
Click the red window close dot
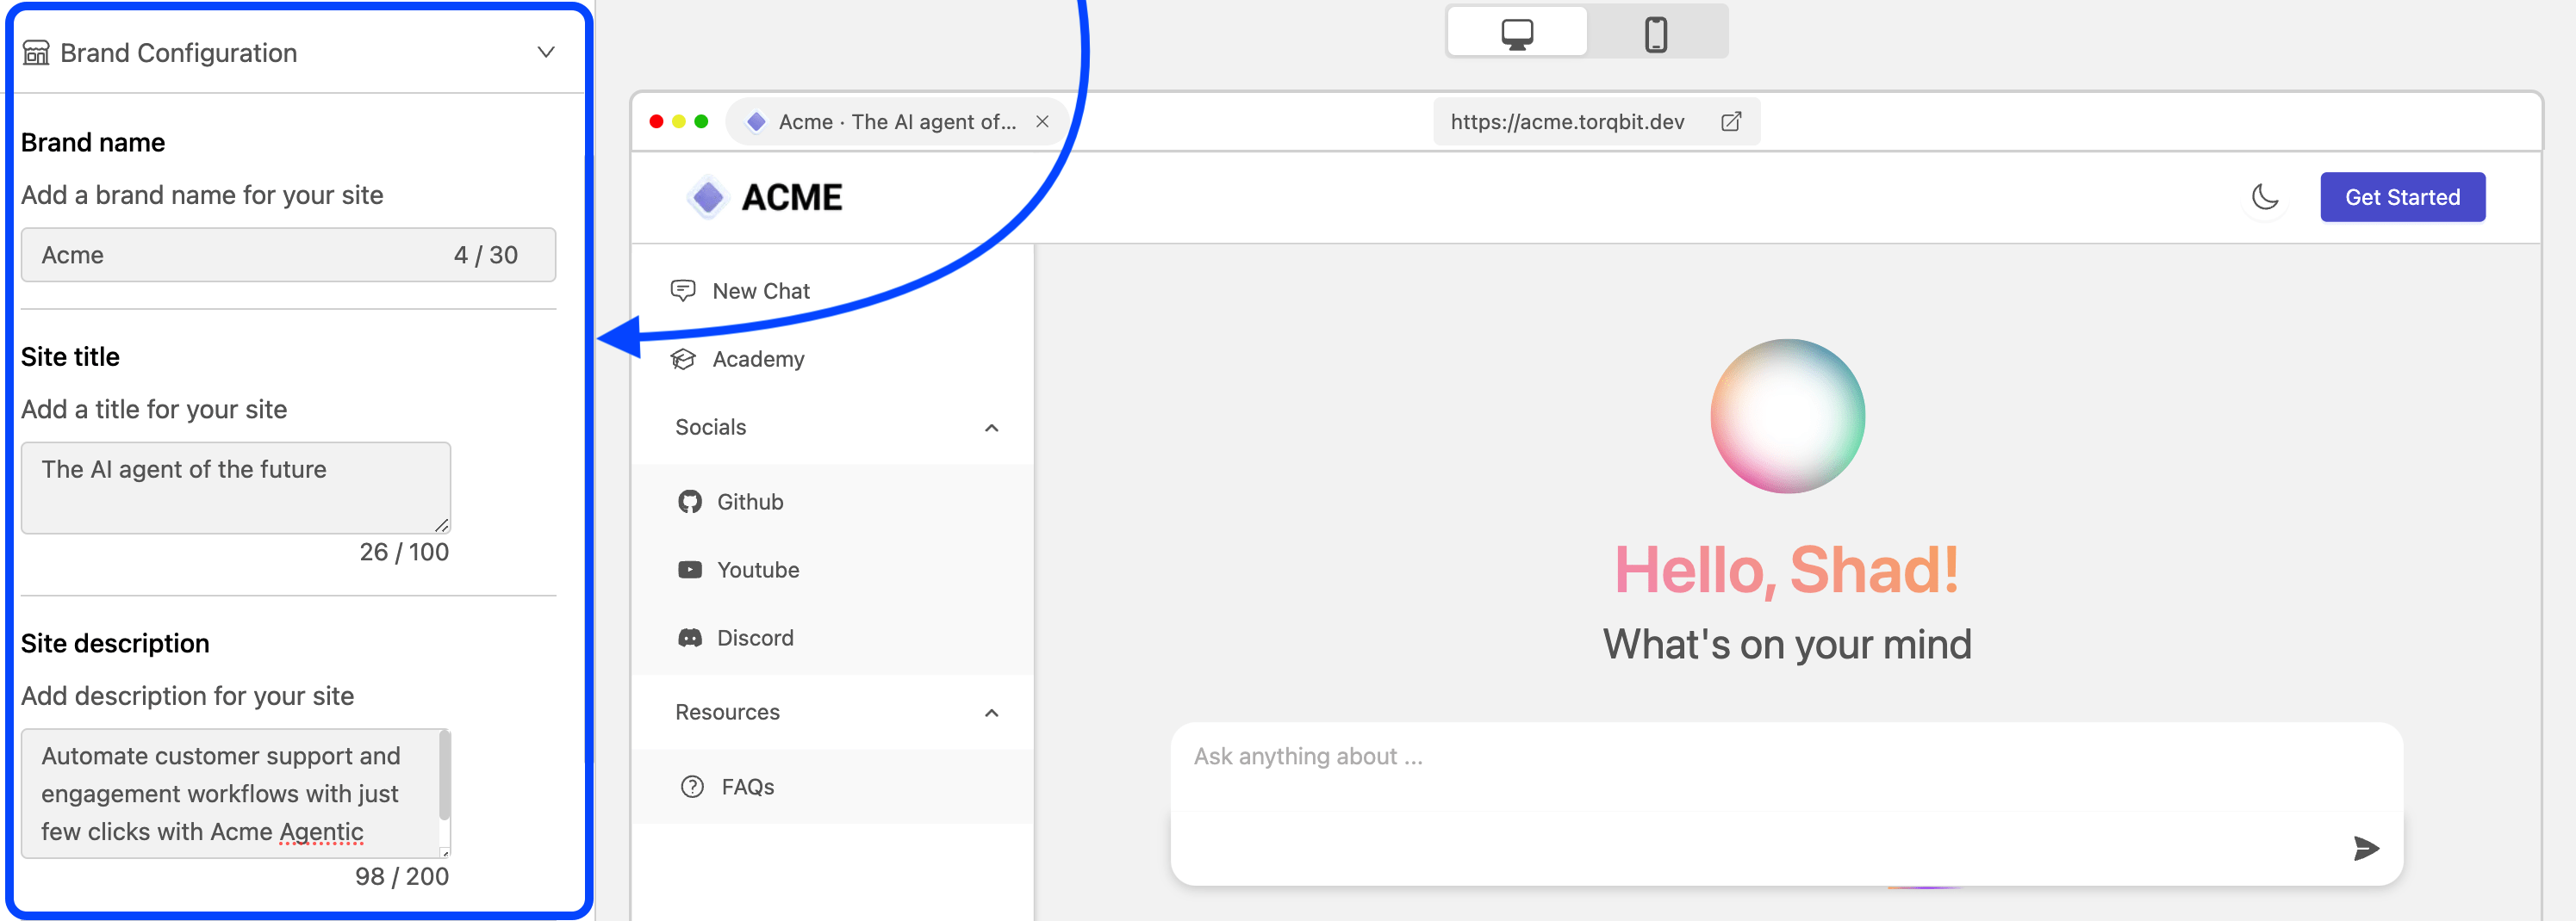point(656,121)
